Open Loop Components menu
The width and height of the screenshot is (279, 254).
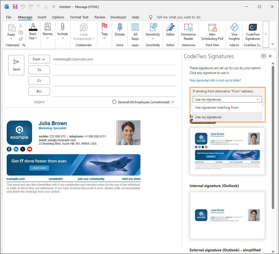84,32
